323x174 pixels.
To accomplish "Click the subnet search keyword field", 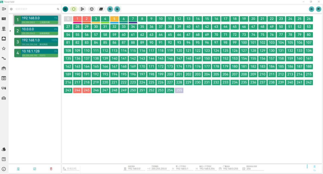I will coord(35,9).
